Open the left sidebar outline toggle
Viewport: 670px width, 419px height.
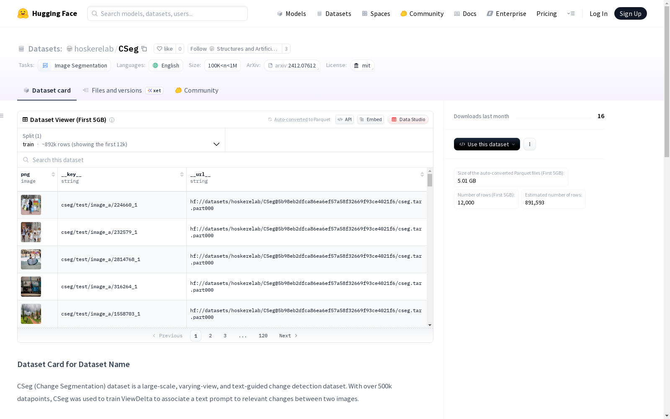(2, 116)
